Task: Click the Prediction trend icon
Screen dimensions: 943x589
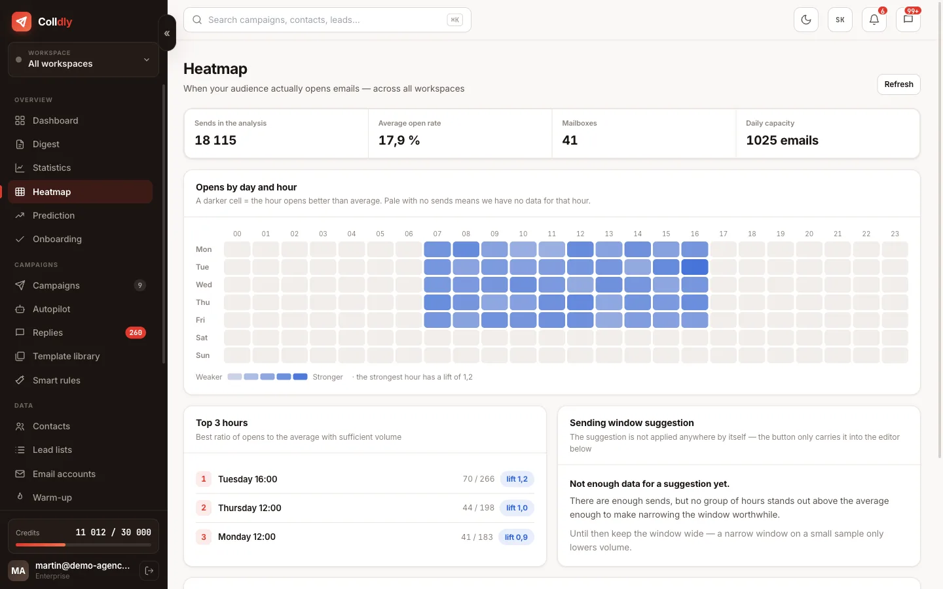Action: point(20,215)
